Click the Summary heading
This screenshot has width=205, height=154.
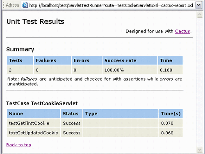20,49
